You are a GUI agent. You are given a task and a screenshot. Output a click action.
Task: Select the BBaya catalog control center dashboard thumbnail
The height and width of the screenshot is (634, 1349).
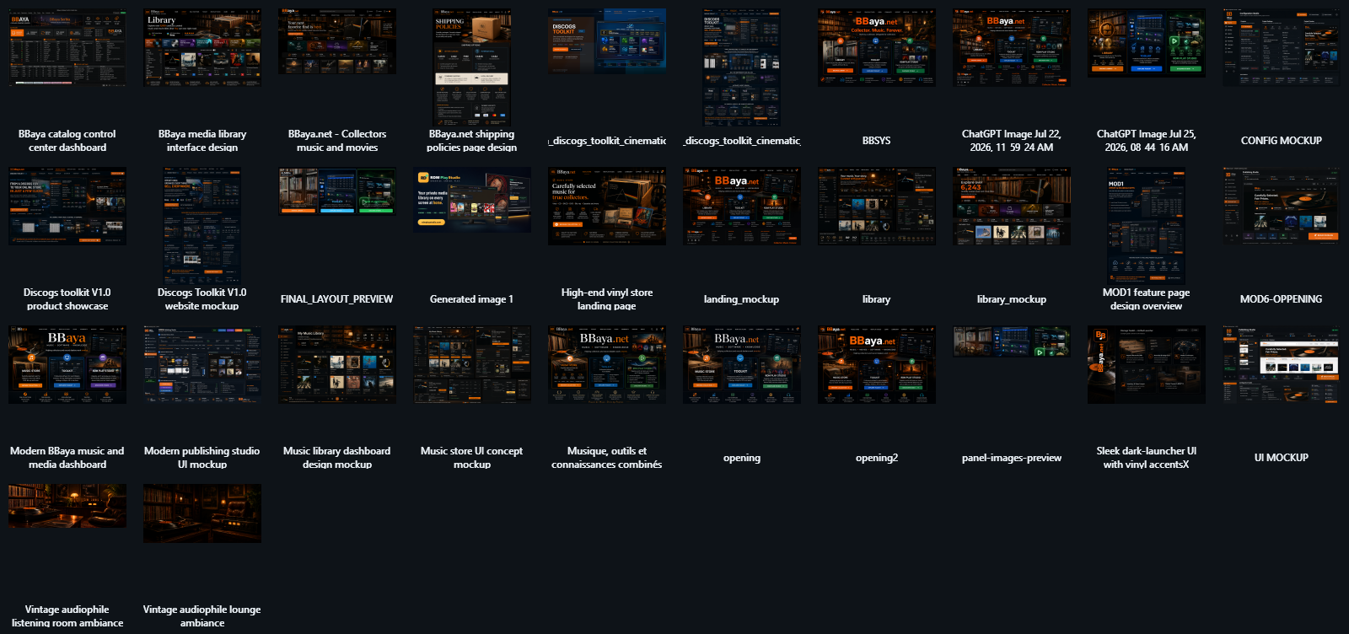coord(67,47)
